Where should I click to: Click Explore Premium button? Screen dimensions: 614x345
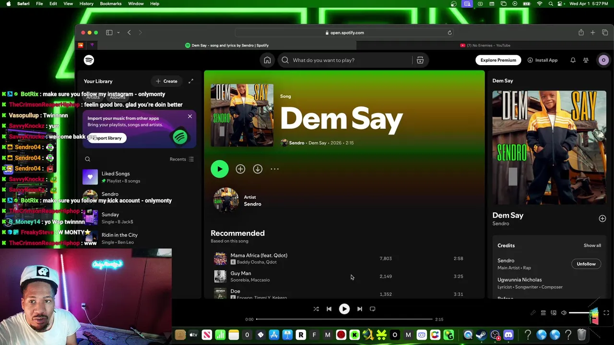pyautogui.click(x=498, y=60)
